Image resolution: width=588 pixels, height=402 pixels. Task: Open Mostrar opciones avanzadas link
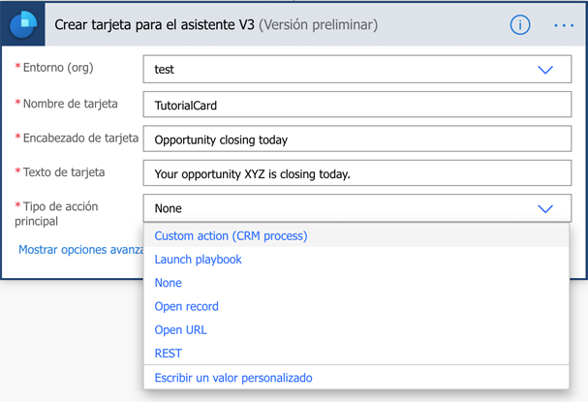click(x=81, y=250)
